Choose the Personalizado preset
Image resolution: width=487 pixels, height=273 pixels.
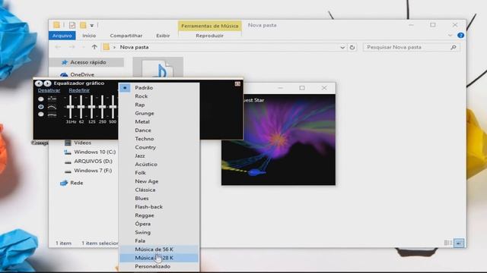tap(159, 266)
